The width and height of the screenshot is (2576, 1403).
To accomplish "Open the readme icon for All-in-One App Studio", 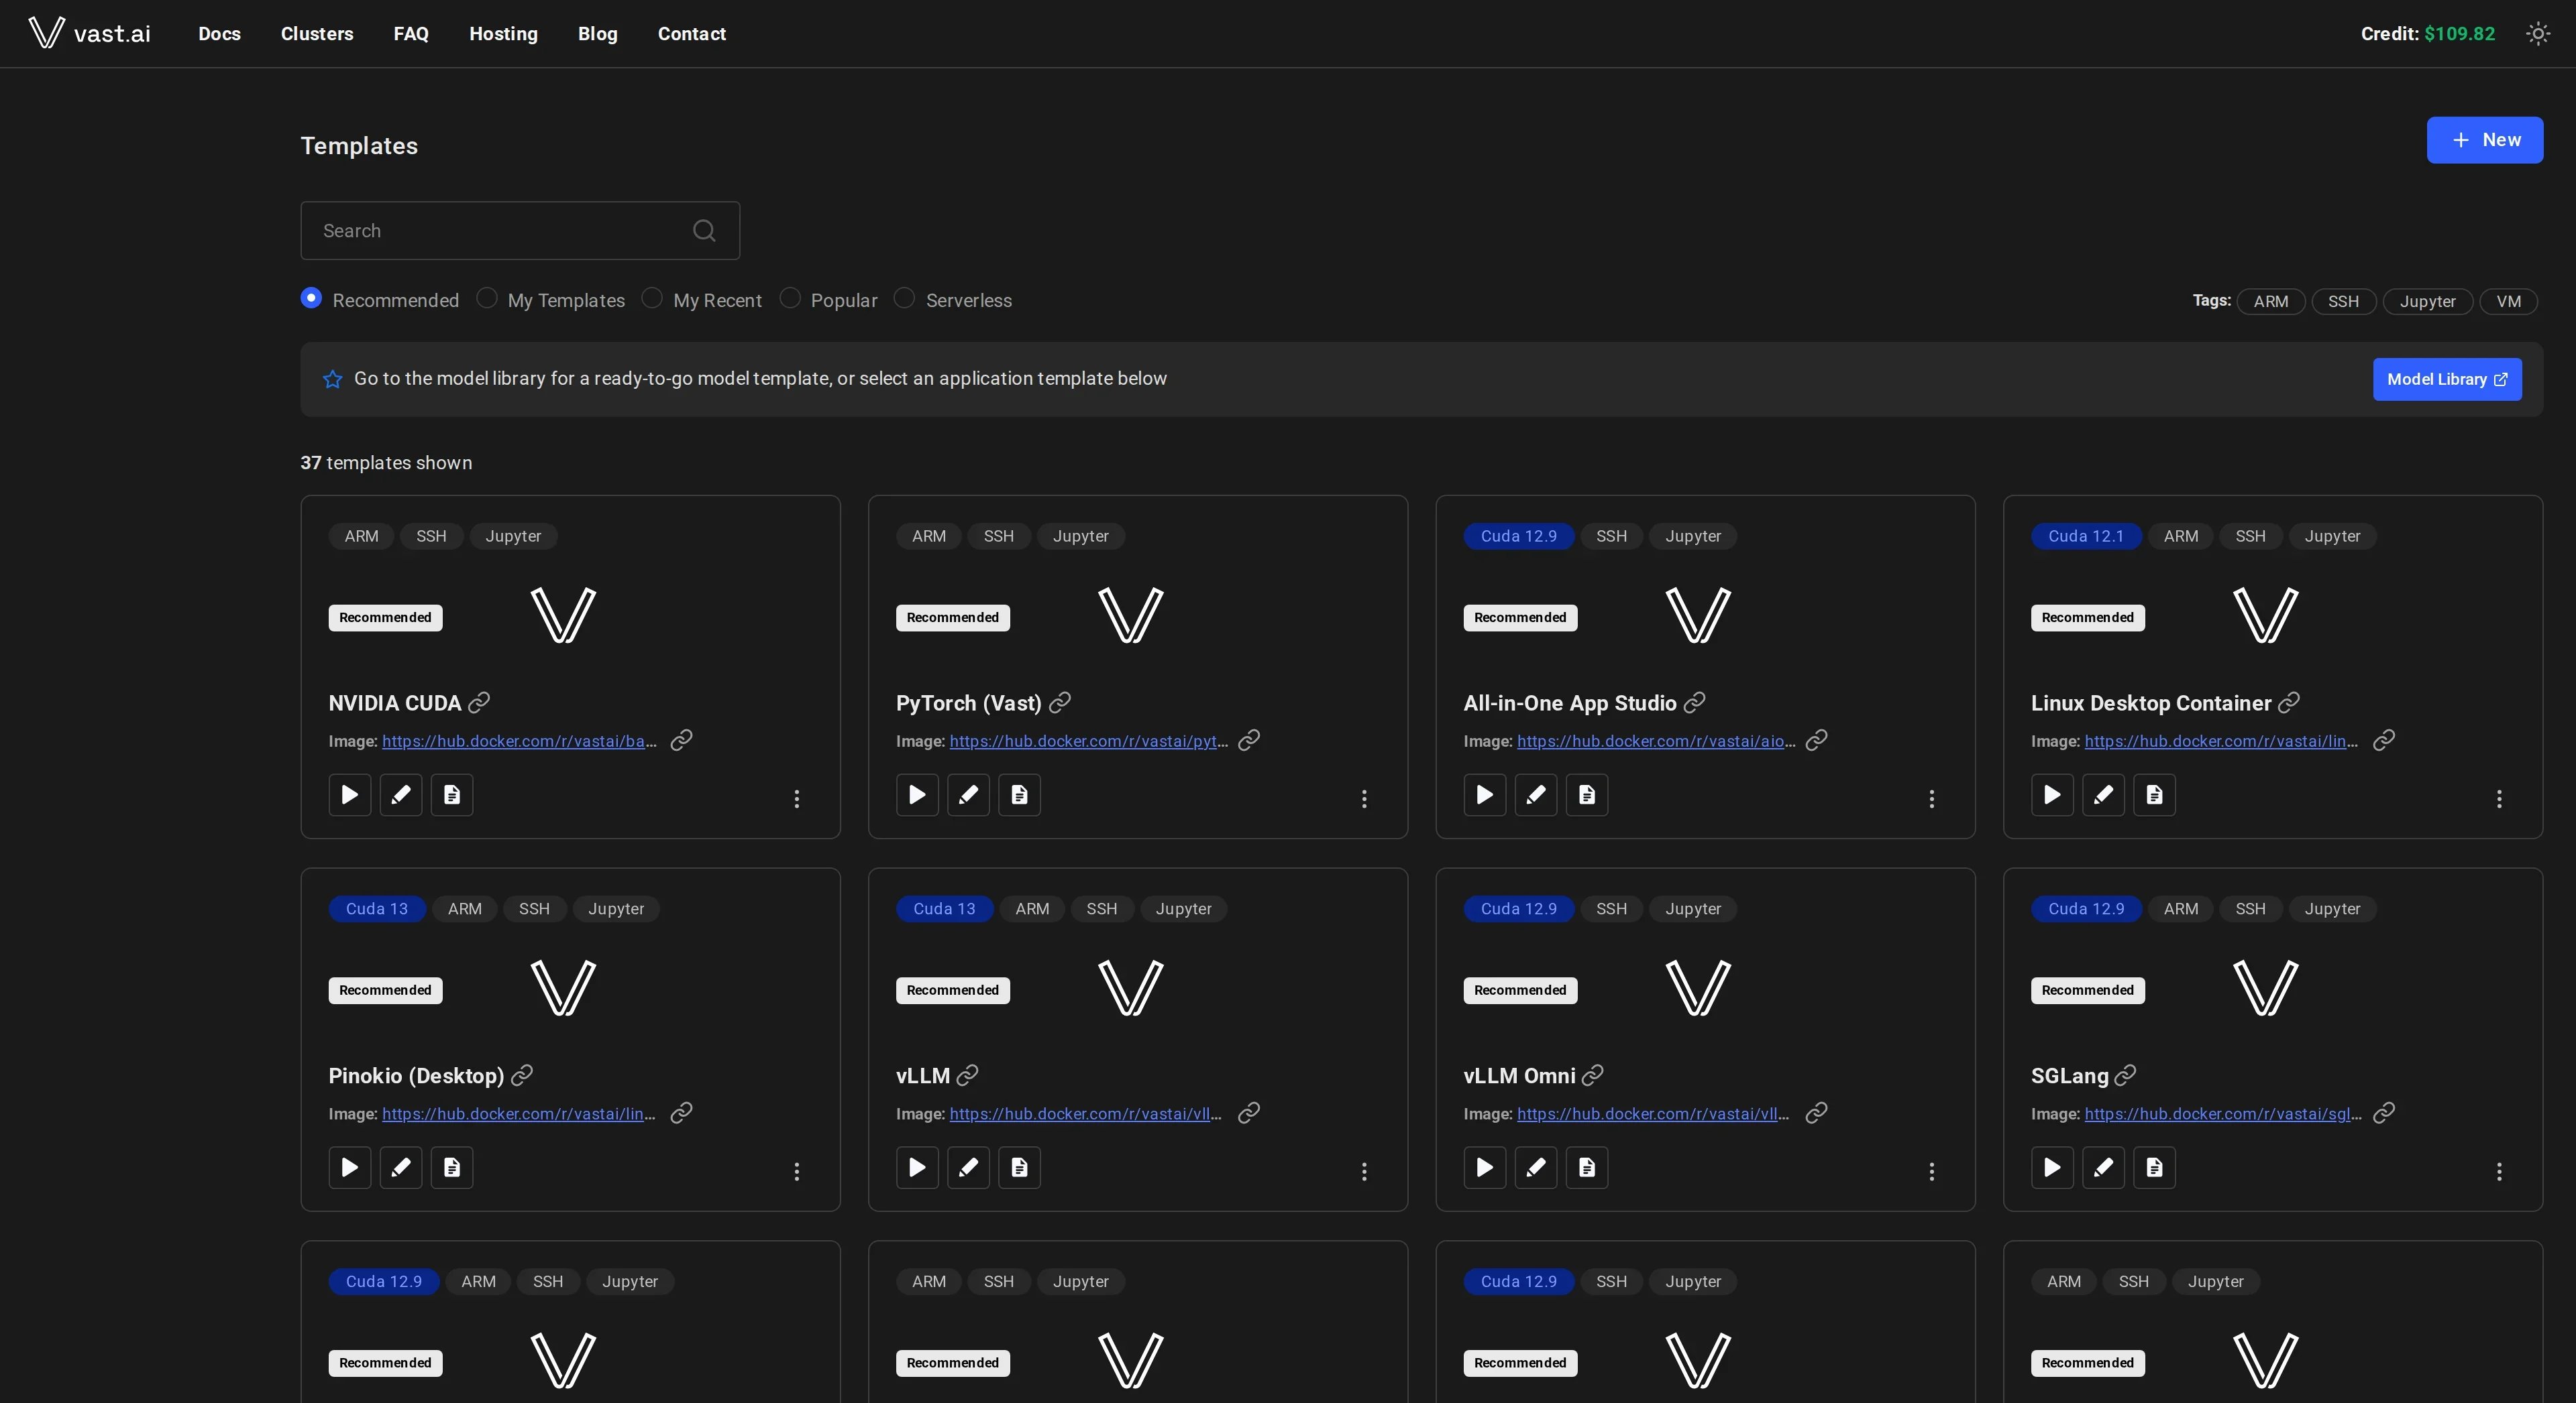I will coord(1587,796).
